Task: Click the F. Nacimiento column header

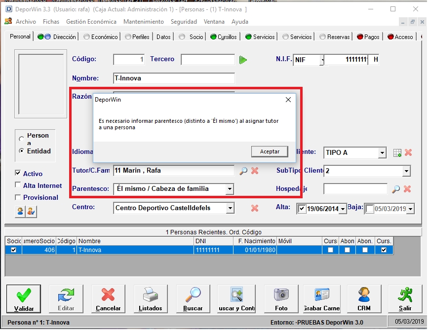Action: coord(255,241)
